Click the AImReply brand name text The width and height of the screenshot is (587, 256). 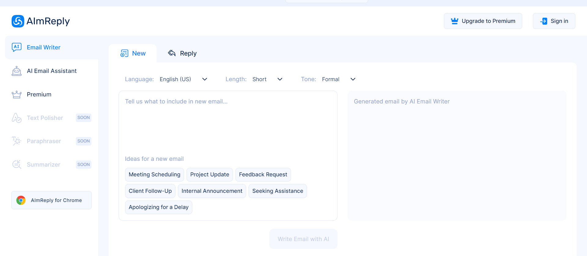(x=48, y=21)
